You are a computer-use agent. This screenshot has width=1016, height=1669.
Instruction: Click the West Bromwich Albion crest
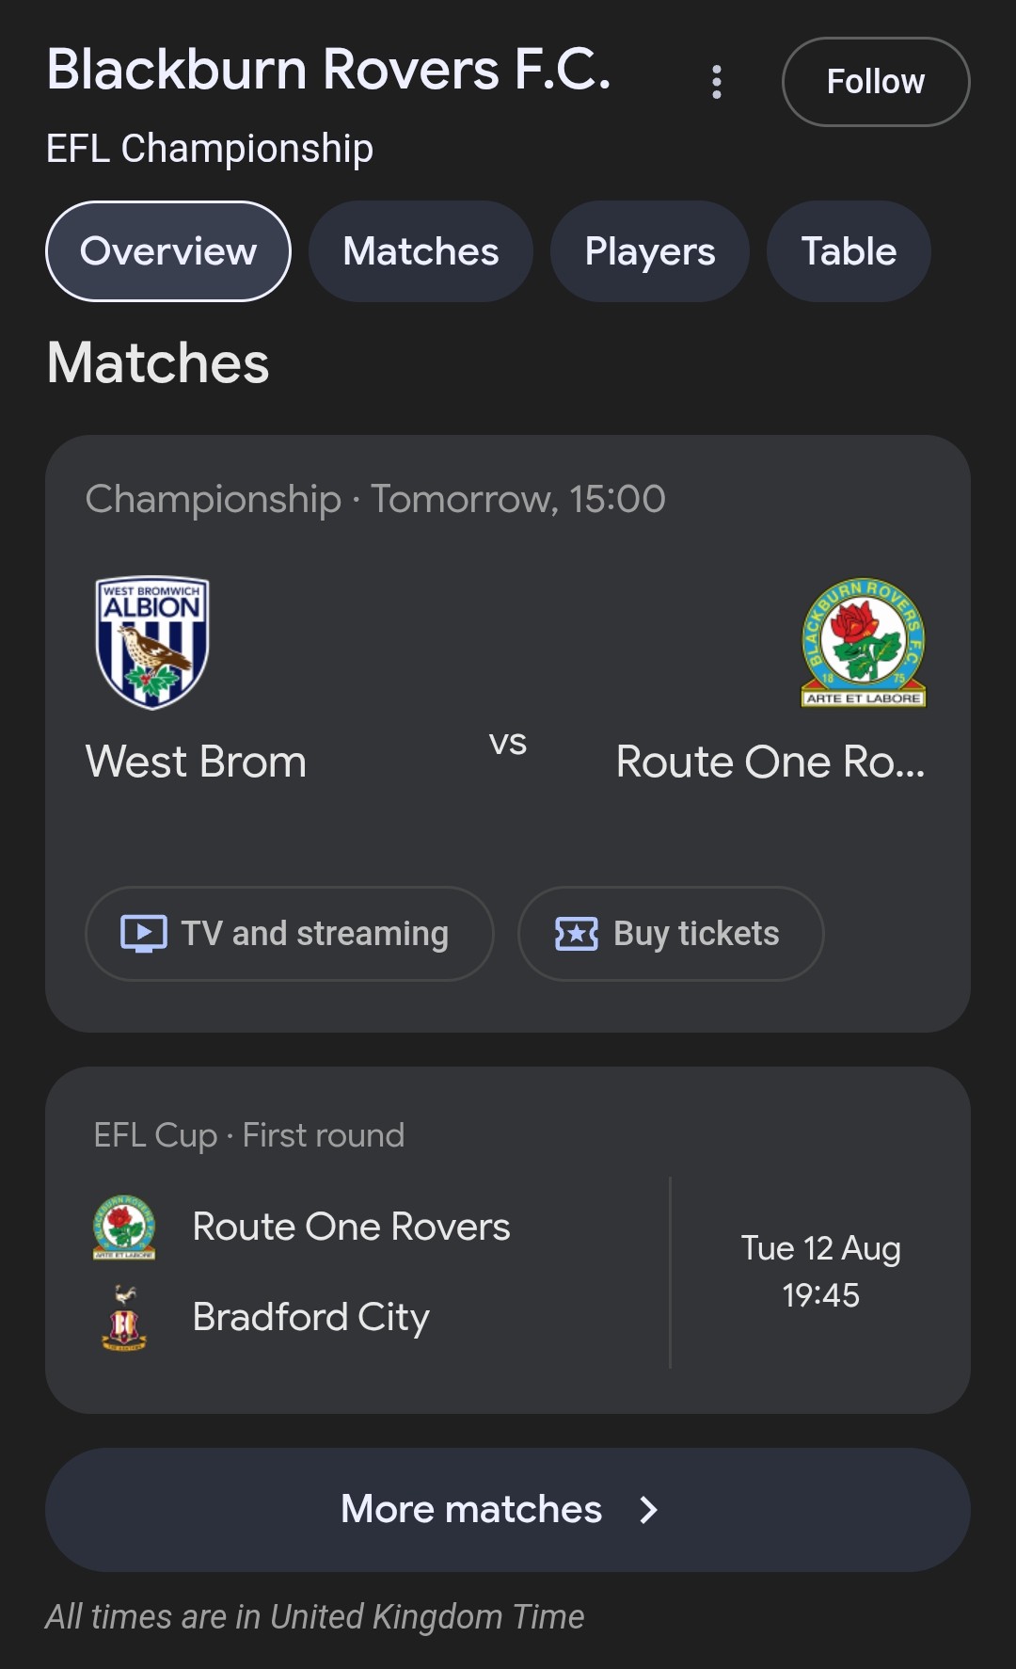152,642
